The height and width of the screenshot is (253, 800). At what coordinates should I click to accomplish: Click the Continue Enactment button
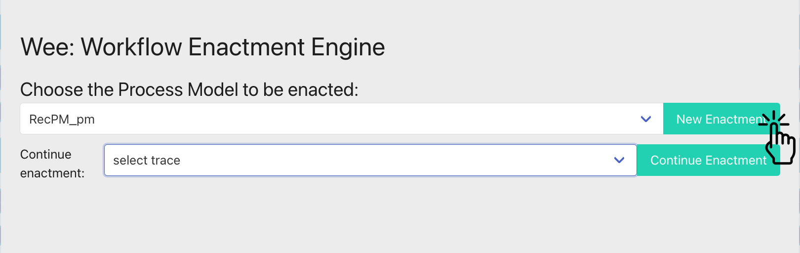pos(708,160)
